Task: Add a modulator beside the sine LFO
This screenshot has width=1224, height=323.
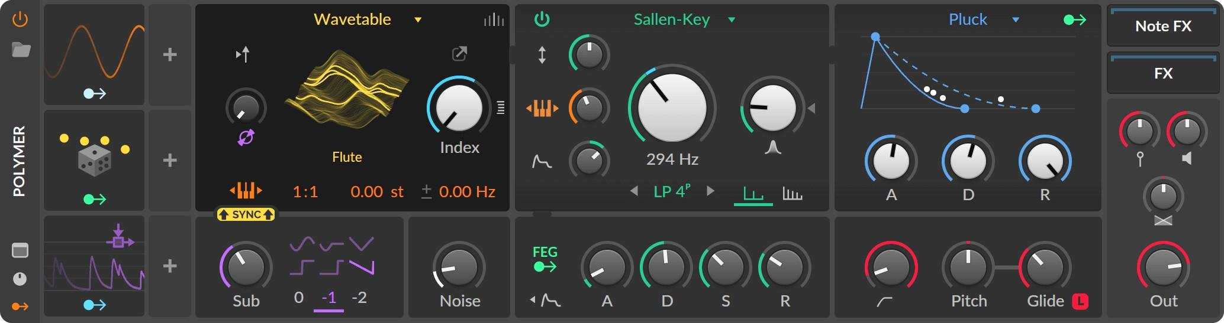Action: pyautogui.click(x=170, y=54)
